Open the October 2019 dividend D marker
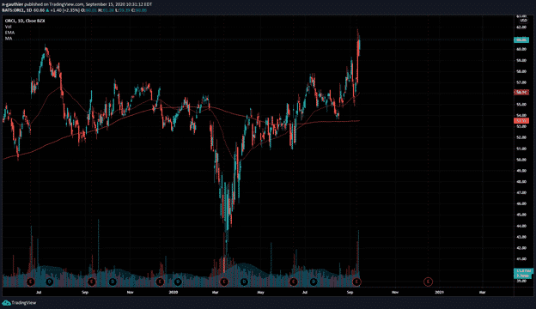Image resolution: width=536 pixels, height=309 pixels. tap(113, 282)
